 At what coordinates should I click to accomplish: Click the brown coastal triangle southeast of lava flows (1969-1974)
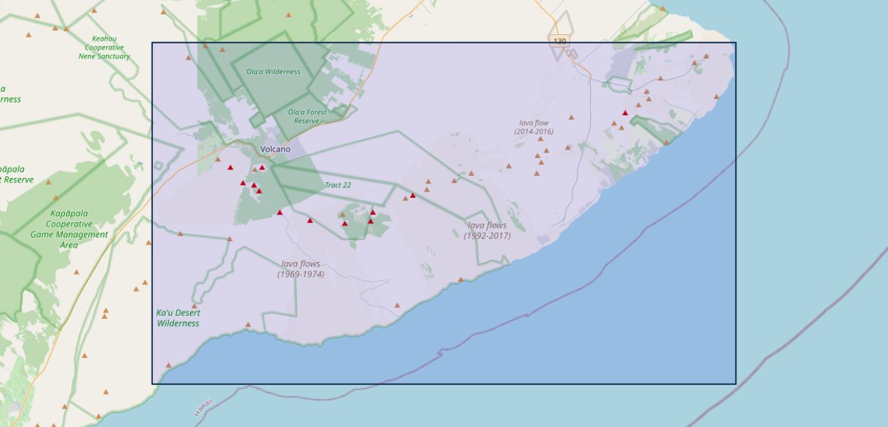(x=397, y=305)
